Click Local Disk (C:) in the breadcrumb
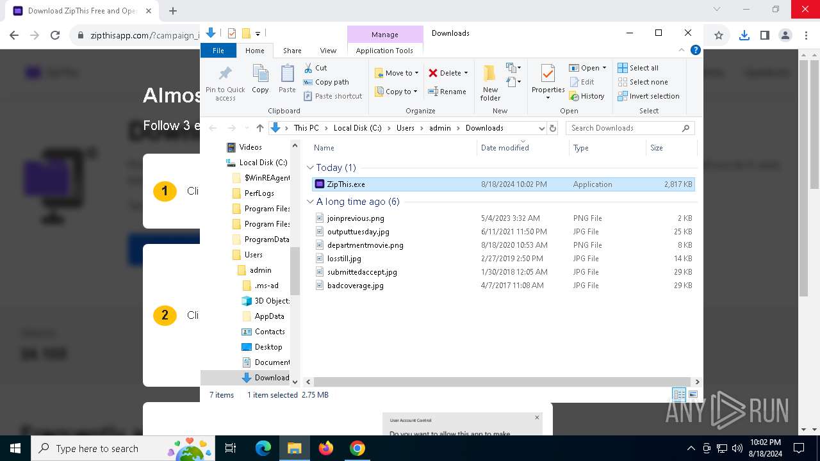Screen dimensions: 820x461 pyautogui.click(x=357, y=128)
